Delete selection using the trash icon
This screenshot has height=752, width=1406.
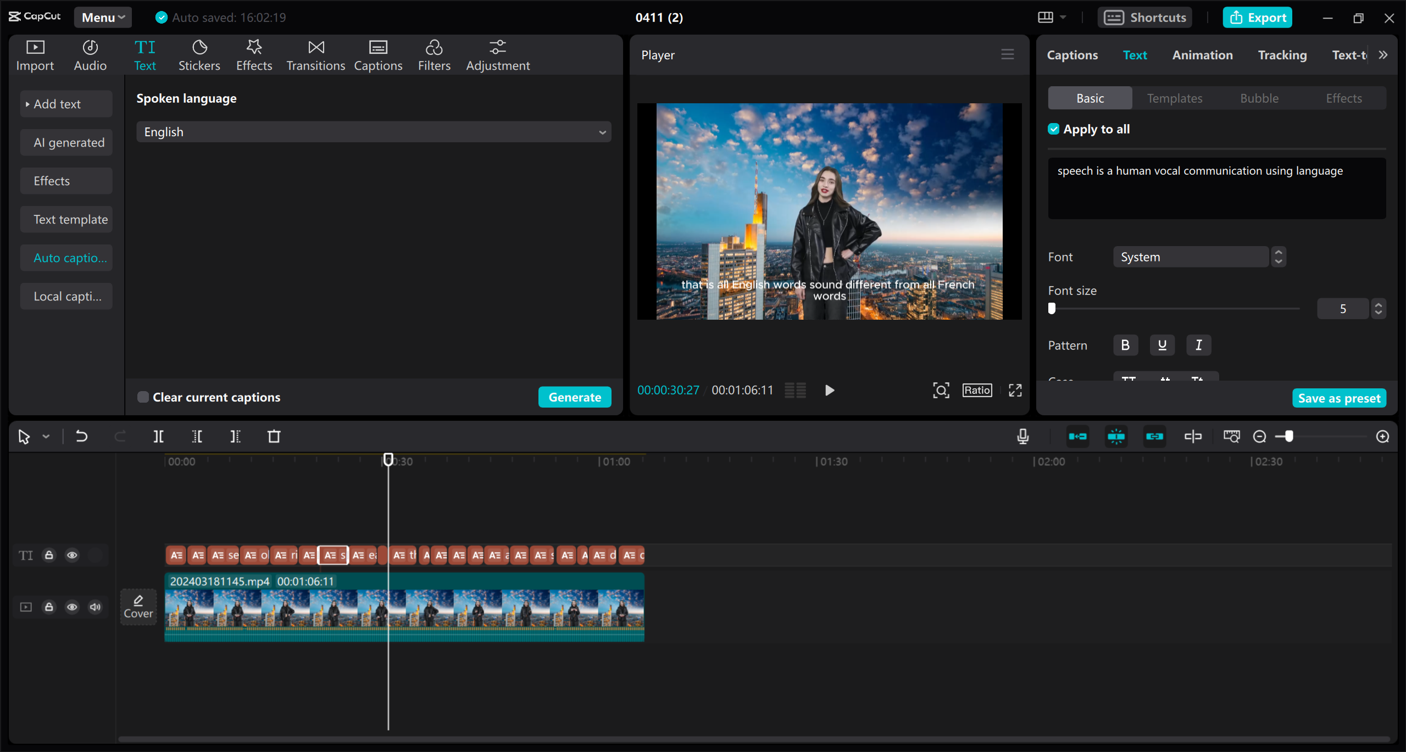(x=274, y=436)
